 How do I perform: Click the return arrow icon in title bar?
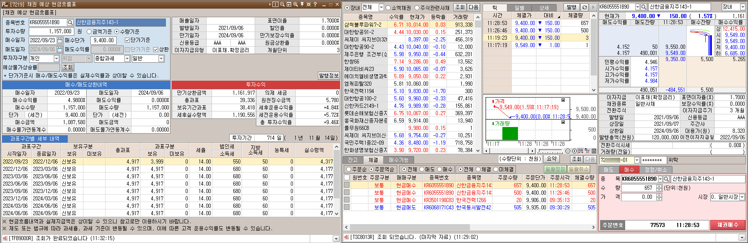(289, 4)
